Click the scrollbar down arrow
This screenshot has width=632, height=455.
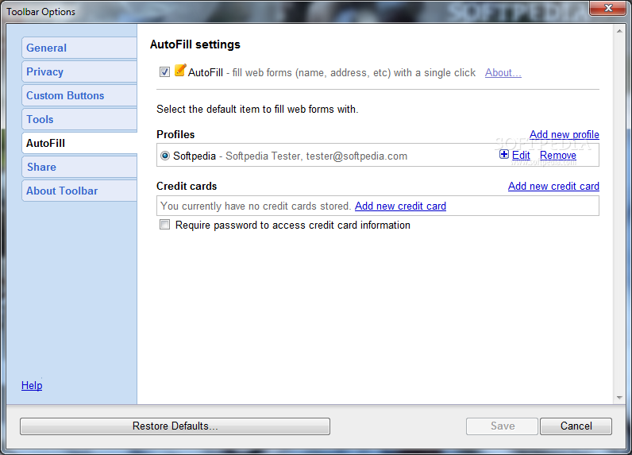(x=619, y=398)
